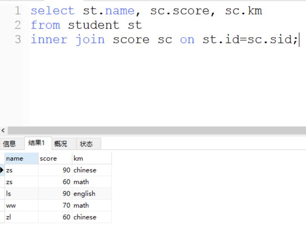Select score 90 in the ls row
Image resolution: width=306 pixels, height=226 pixels.
(x=55, y=194)
